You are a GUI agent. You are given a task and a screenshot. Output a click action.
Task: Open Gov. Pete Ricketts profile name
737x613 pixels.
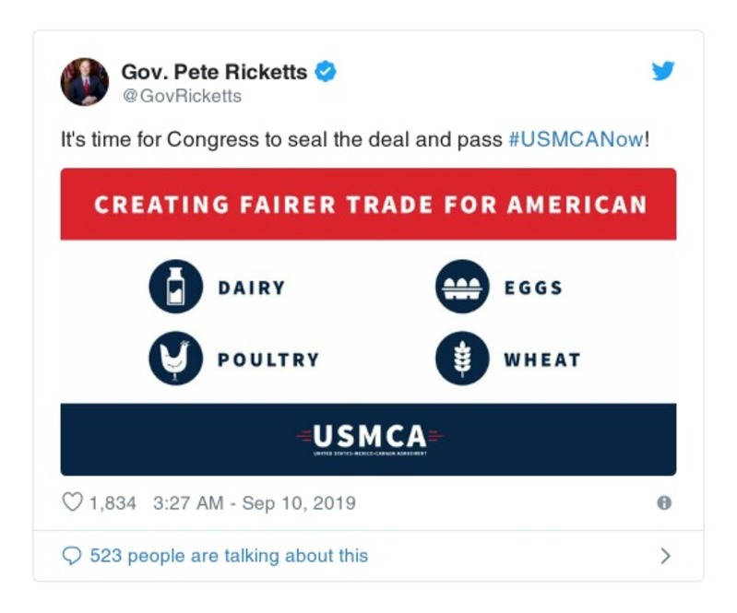pos(216,71)
